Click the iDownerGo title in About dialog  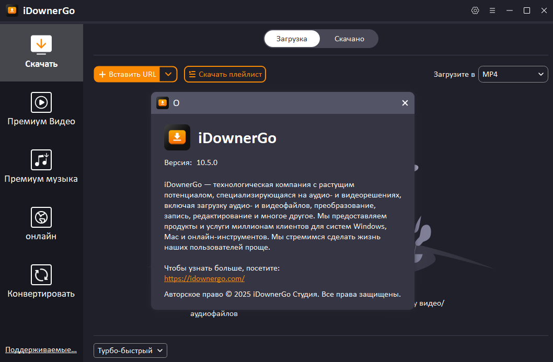pos(237,138)
